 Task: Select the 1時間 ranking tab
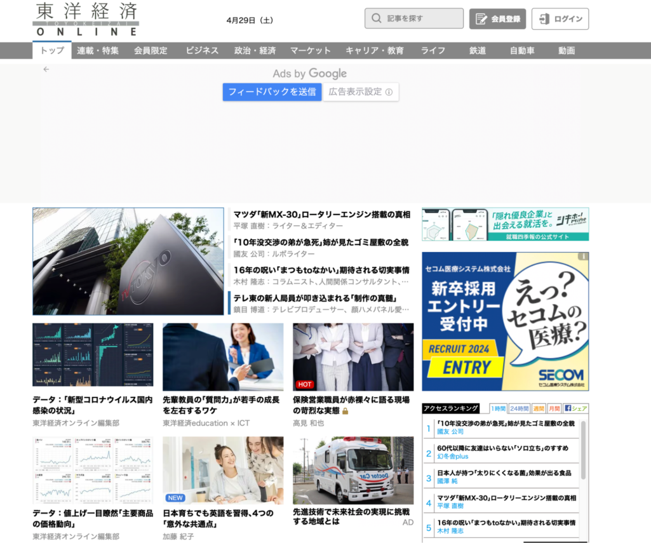497,408
